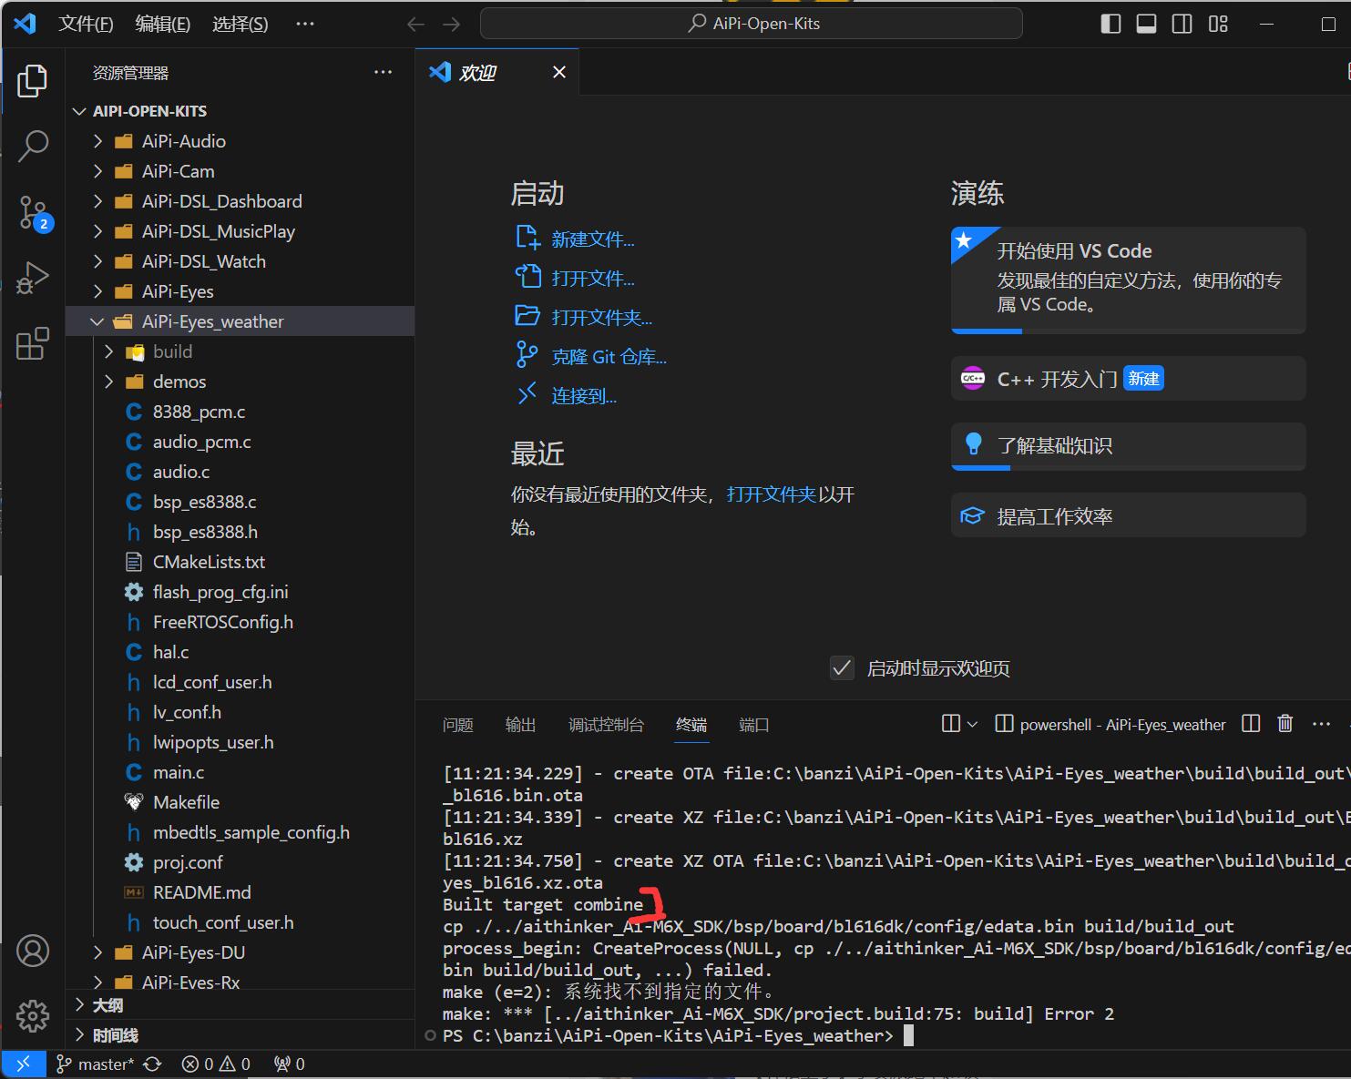Image resolution: width=1351 pixels, height=1079 pixels.
Task: Kill the terminal with the trash icon
Action: click(1285, 724)
